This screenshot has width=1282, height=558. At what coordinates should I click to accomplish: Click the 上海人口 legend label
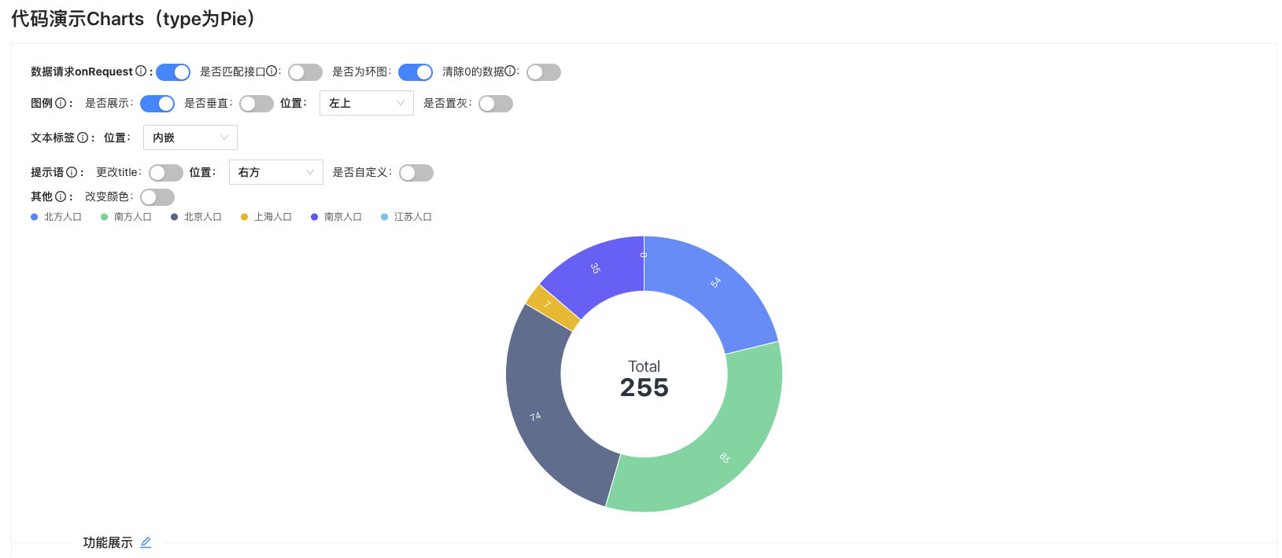(x=273, y=217)
